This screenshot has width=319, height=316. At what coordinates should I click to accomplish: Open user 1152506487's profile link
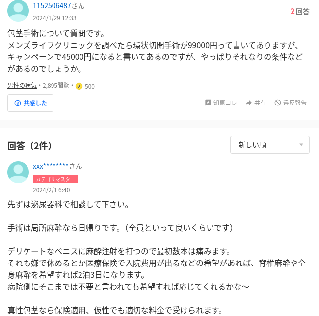click(52, 6)
